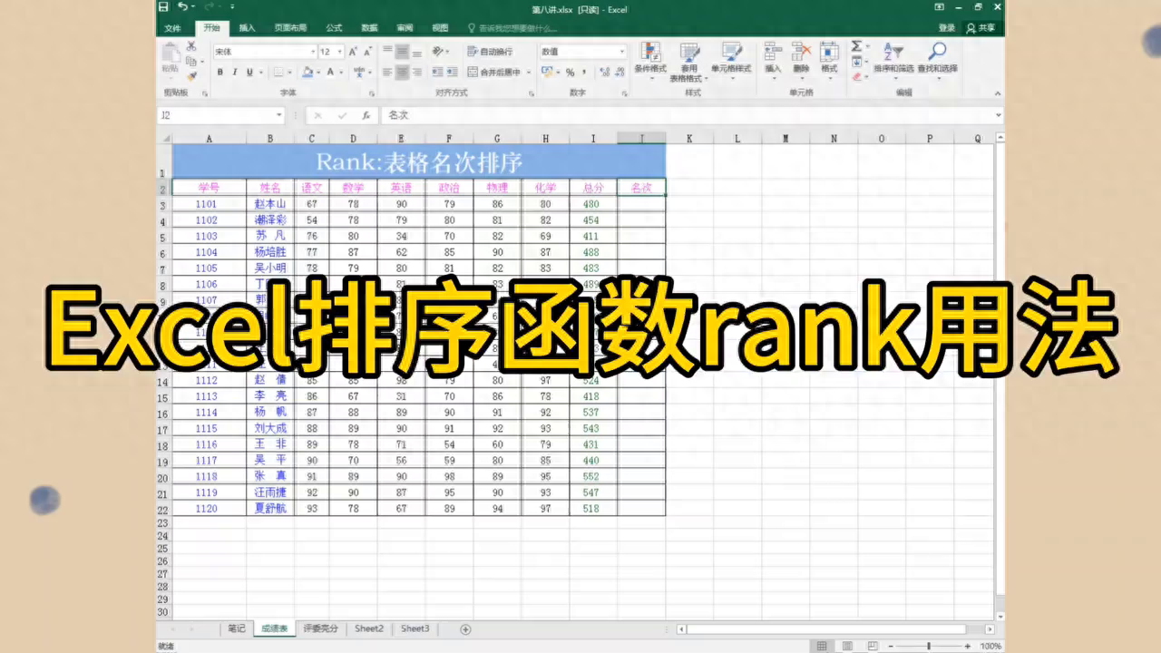Click the 登录 sign-in link
Image resolution: width=1161 pixels, height=653 pixels.
[x=946, y=28]
